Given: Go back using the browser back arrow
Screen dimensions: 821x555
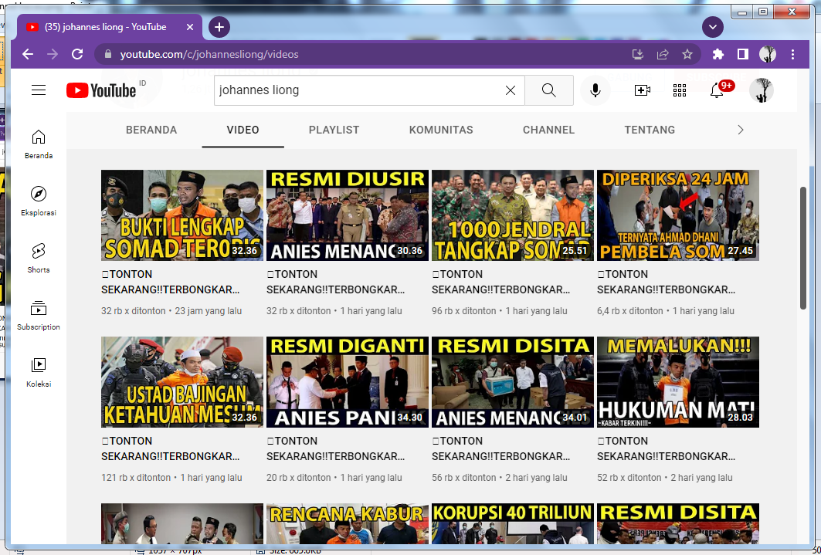Looking at the screenshot, I should coord(28,54).
